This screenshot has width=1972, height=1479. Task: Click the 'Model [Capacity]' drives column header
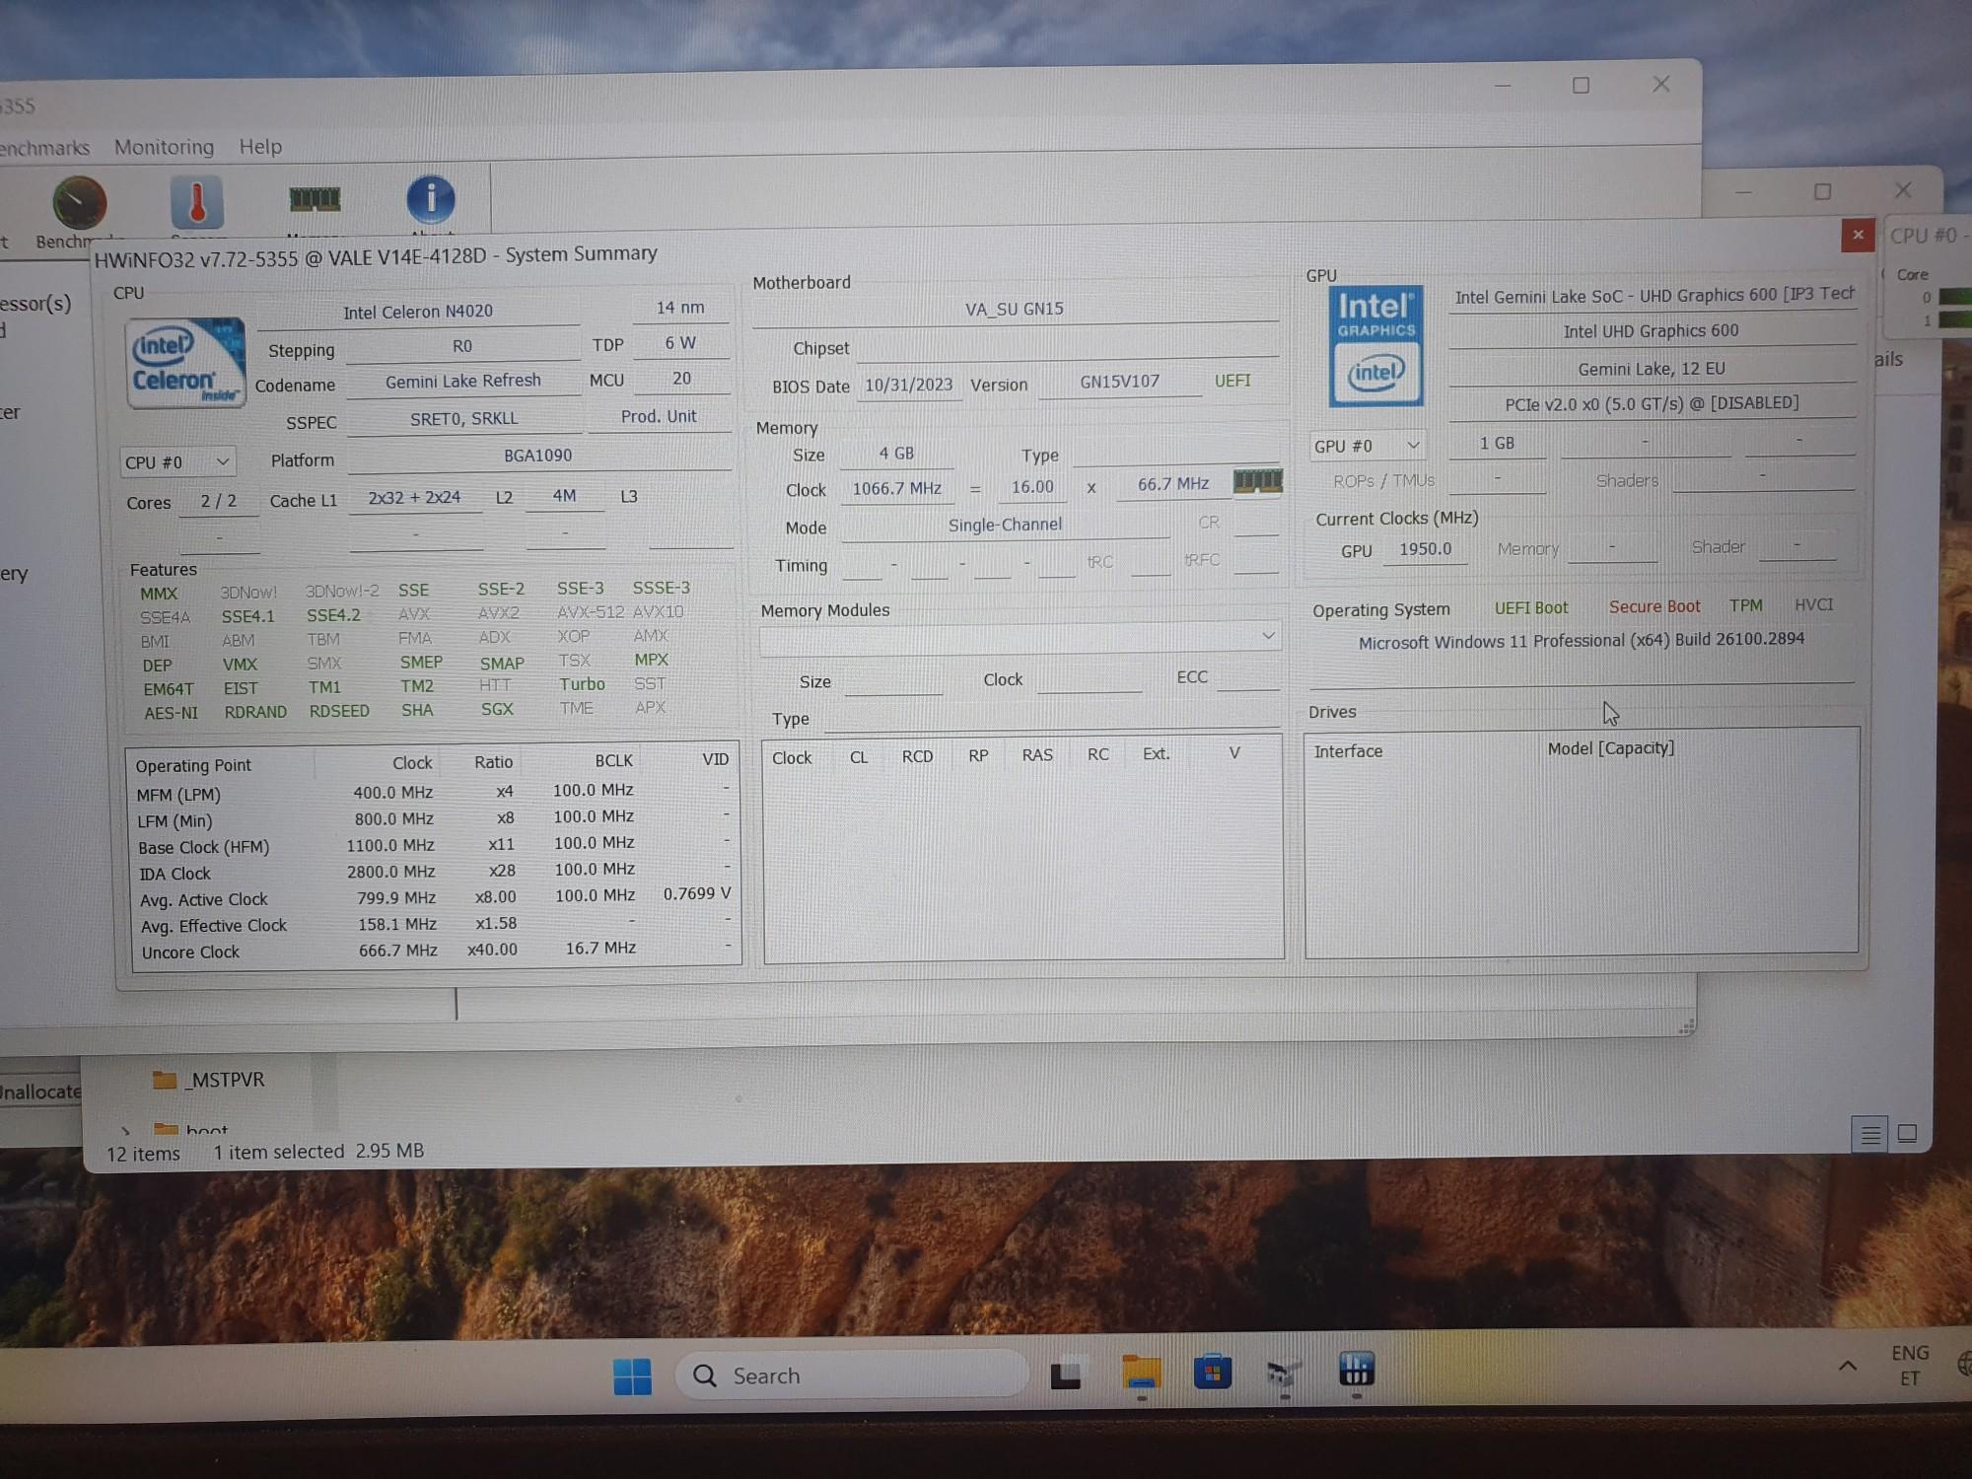(1611, 748)
